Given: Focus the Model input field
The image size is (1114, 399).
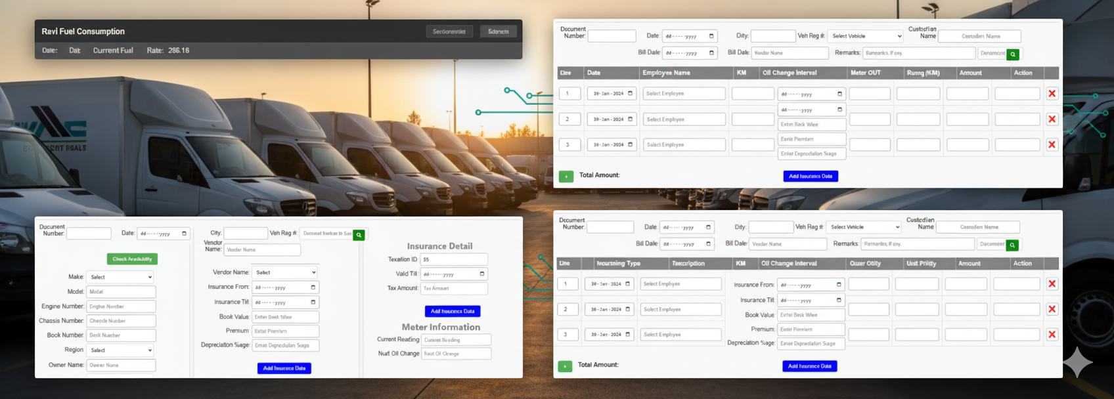Looking at the screenshot, I should click(121, 291).
